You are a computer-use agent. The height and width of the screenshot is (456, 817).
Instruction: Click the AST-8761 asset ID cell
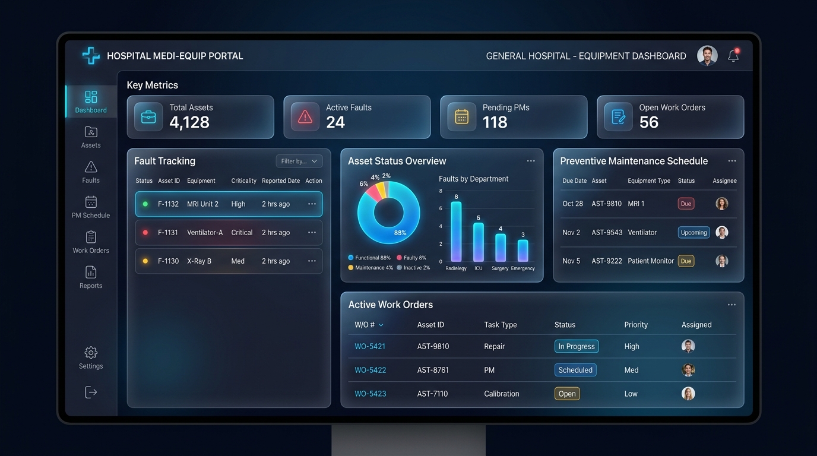(433, 370)
